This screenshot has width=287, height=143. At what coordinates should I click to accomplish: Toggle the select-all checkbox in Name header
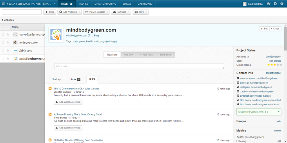click(x=3, y=27)
